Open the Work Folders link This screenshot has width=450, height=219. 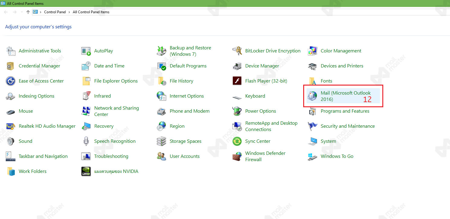click(x=33, y=171)
